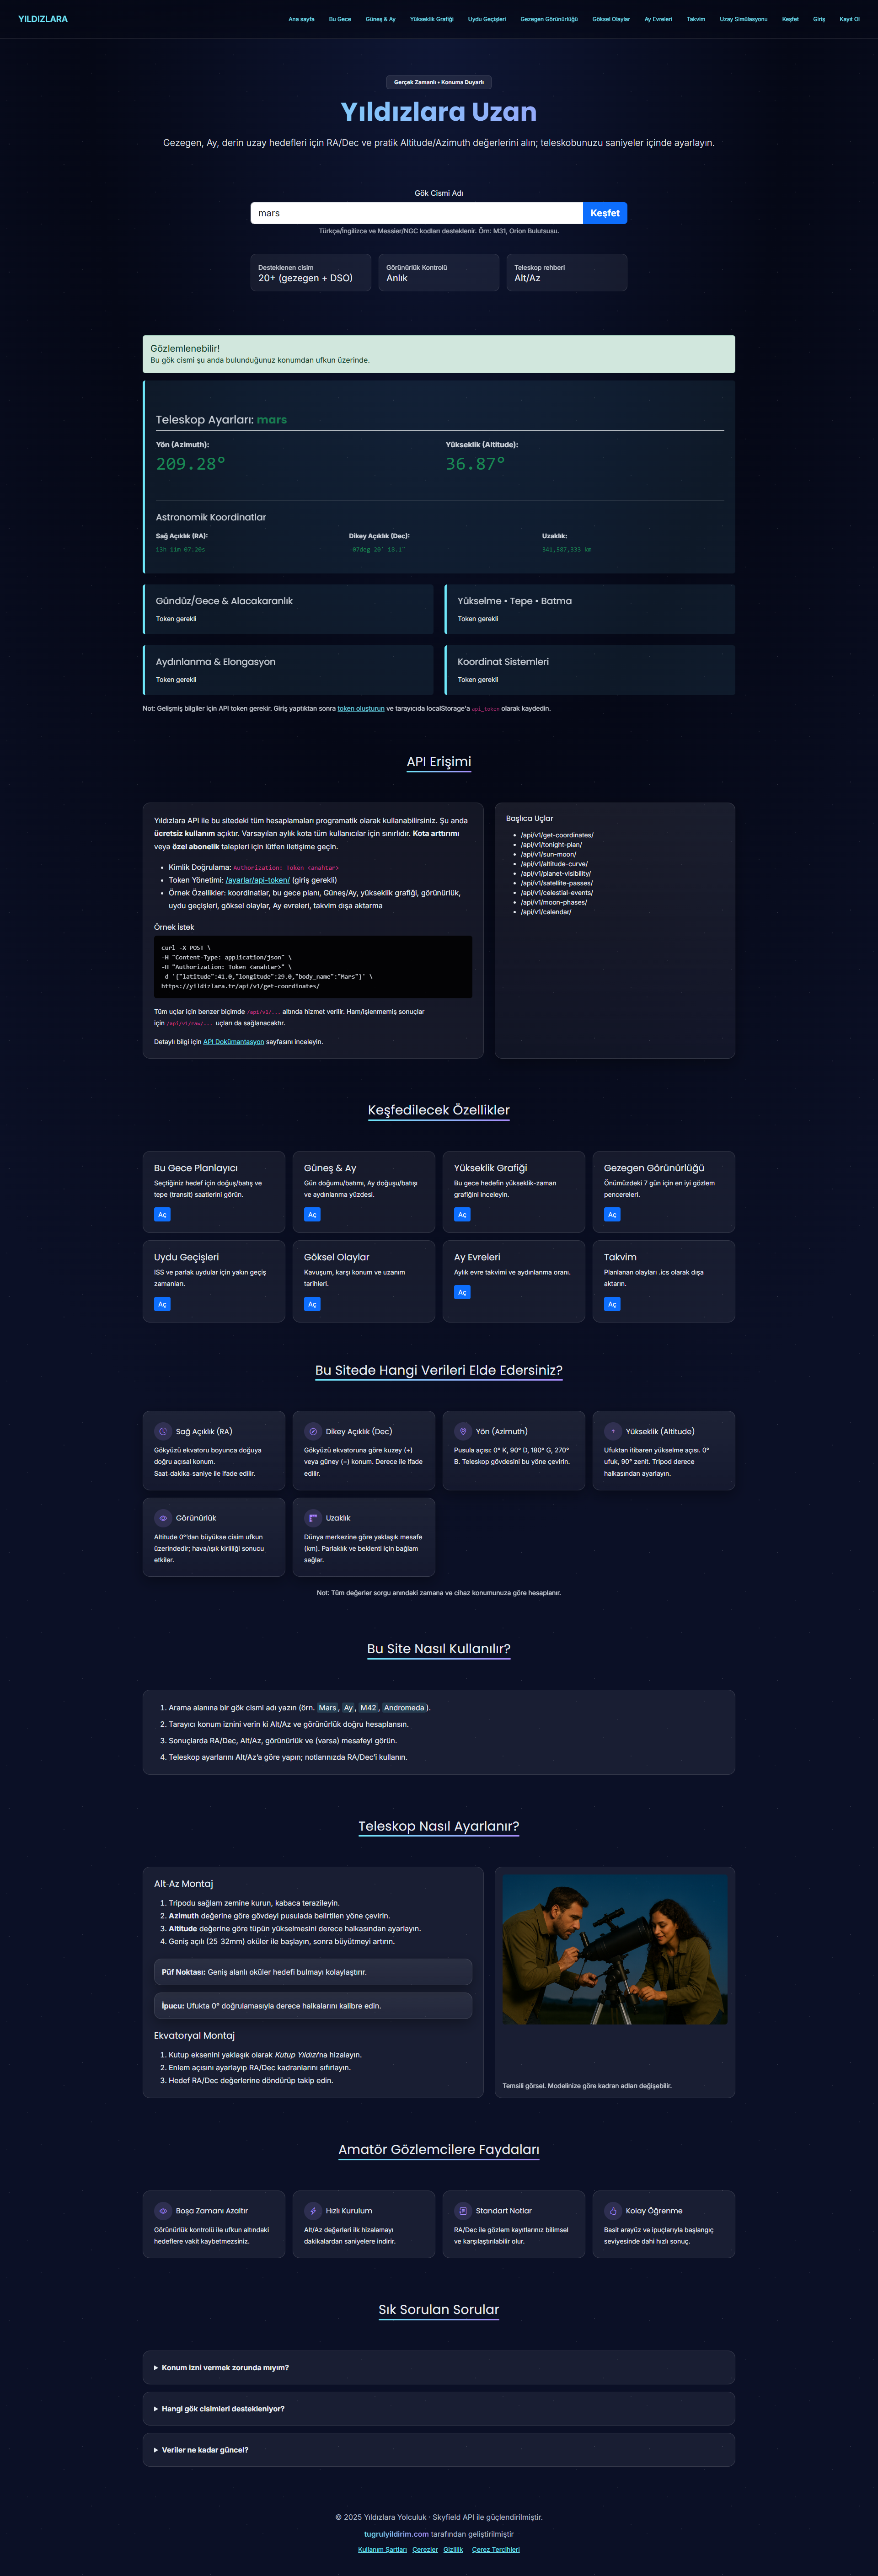Click Aç on Uydu Geçişleri card
The width and height of the screenshot is (878, 2576).
[162, 1304]
